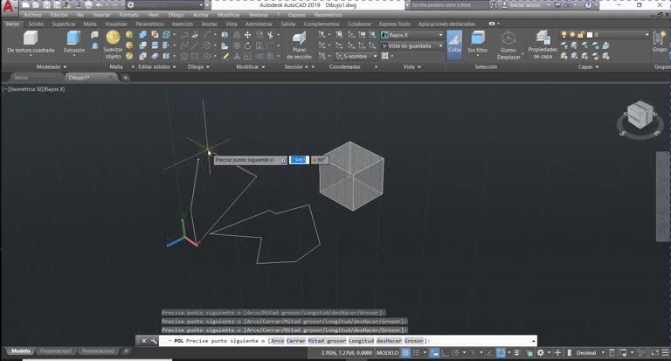The image size is (671, 361).
Task: Expand the Capas panel
Action: point(588,66)
